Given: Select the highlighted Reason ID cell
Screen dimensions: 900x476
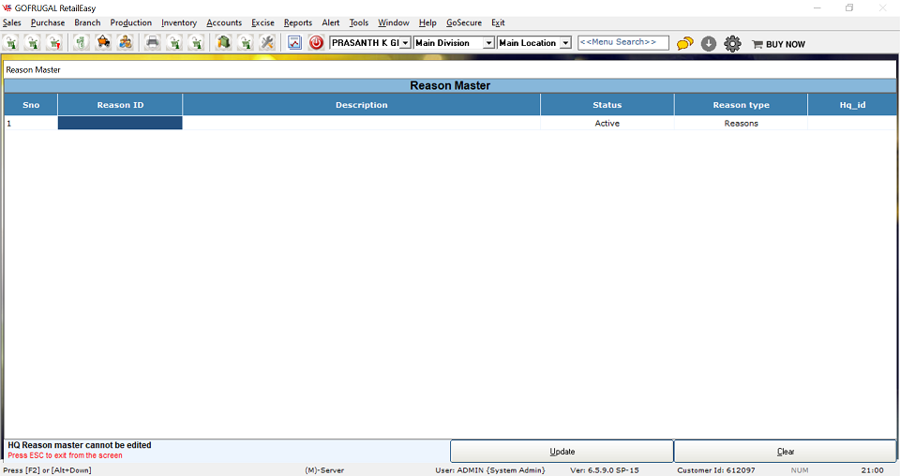Looking at the screenshot, I should point(120,123).
